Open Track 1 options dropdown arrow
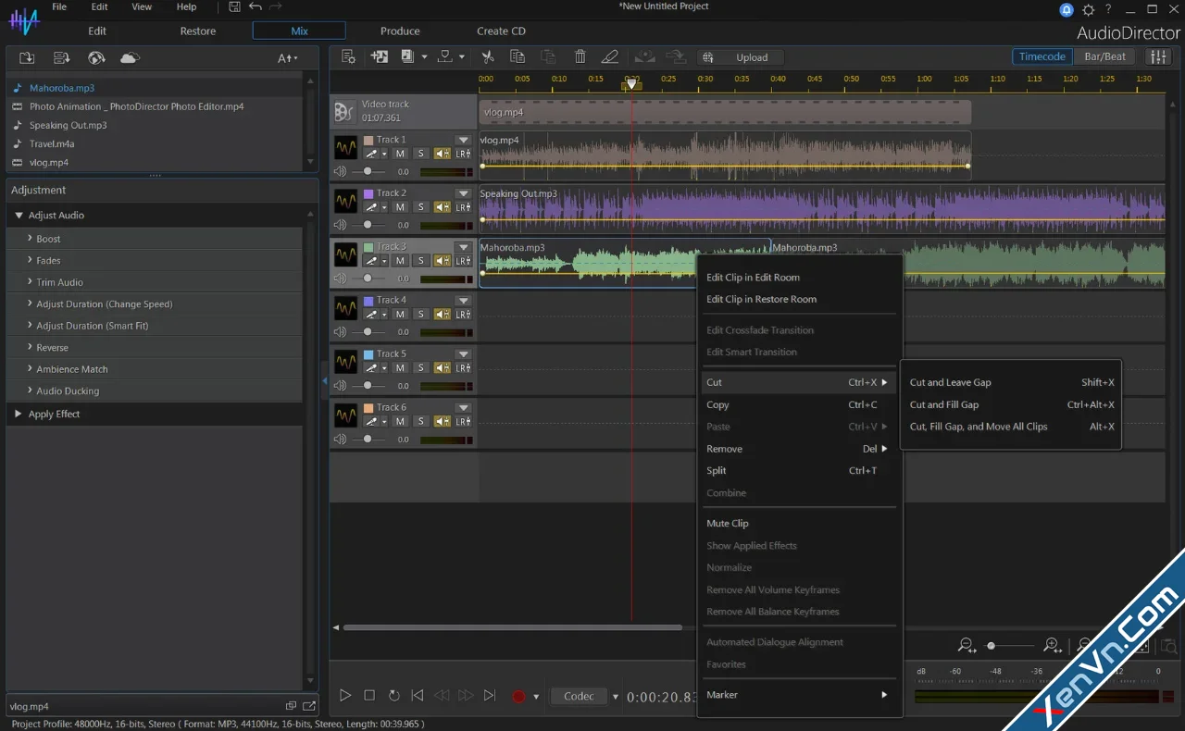 coord(464,141)
